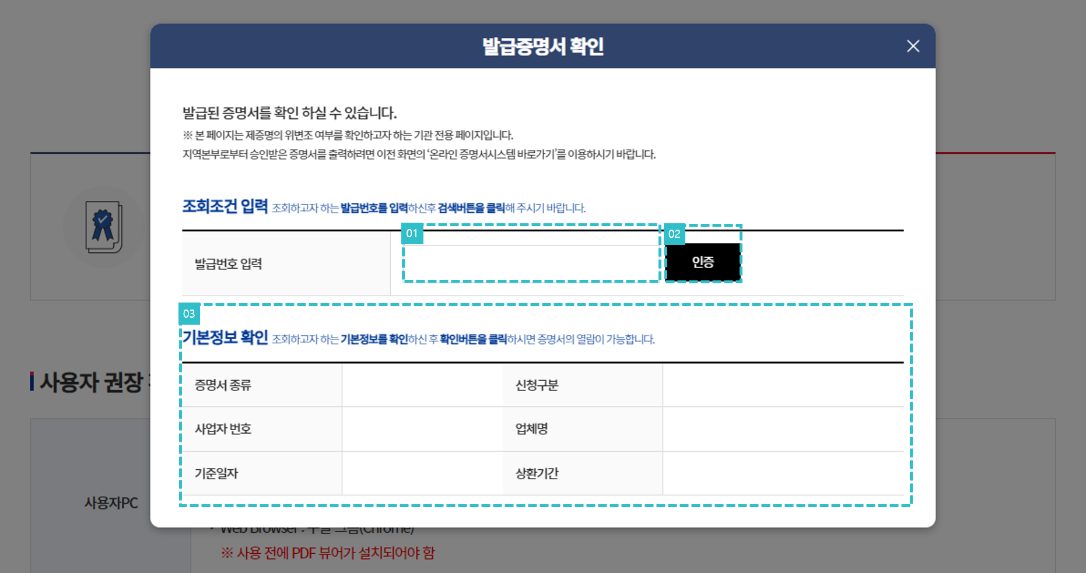Click the 사용자 권장 heading in background page
Image resolution: width=1086 pixels, height=573 pixels.
91,382
